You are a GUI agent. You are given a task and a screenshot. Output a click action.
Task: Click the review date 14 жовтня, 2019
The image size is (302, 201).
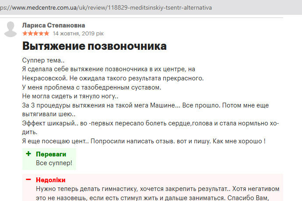(x=78, y=33)
